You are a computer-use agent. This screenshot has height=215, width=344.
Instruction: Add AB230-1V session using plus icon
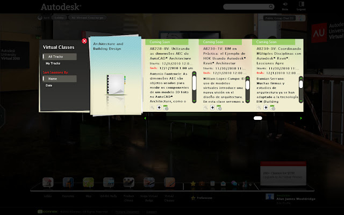[212, 107]
